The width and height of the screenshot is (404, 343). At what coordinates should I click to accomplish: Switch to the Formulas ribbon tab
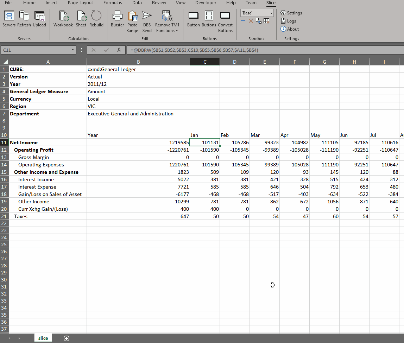tap(113, 3)
